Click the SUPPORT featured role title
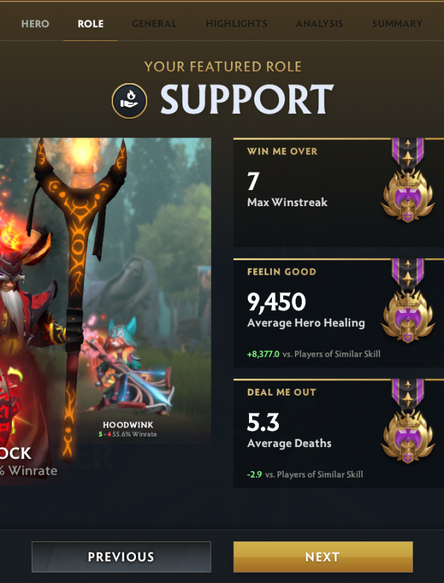The image size is (444, 583). 247,100
